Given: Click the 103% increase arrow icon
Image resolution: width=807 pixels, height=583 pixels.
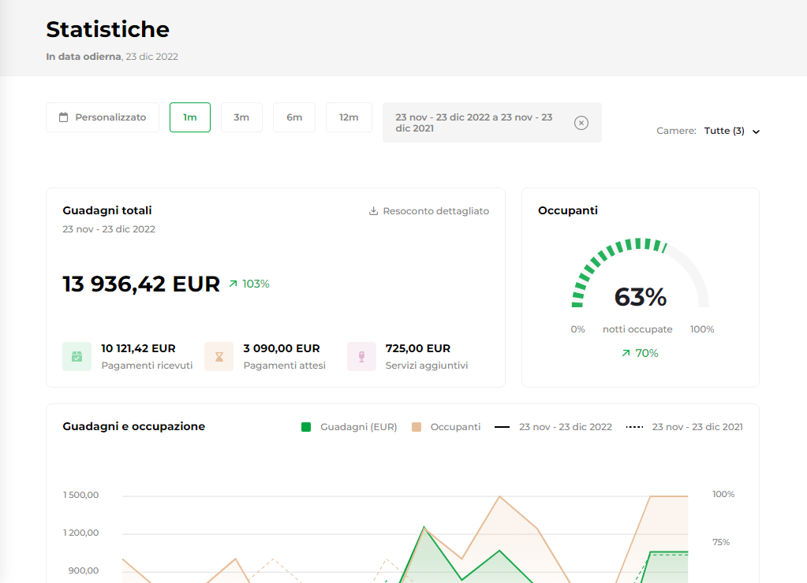Looking at the screenshot, I should pyautogui.click(x=234, y=284).
